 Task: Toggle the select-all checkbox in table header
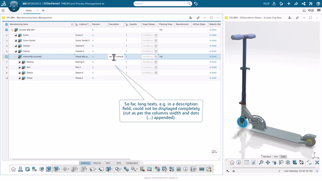[6, 24]
